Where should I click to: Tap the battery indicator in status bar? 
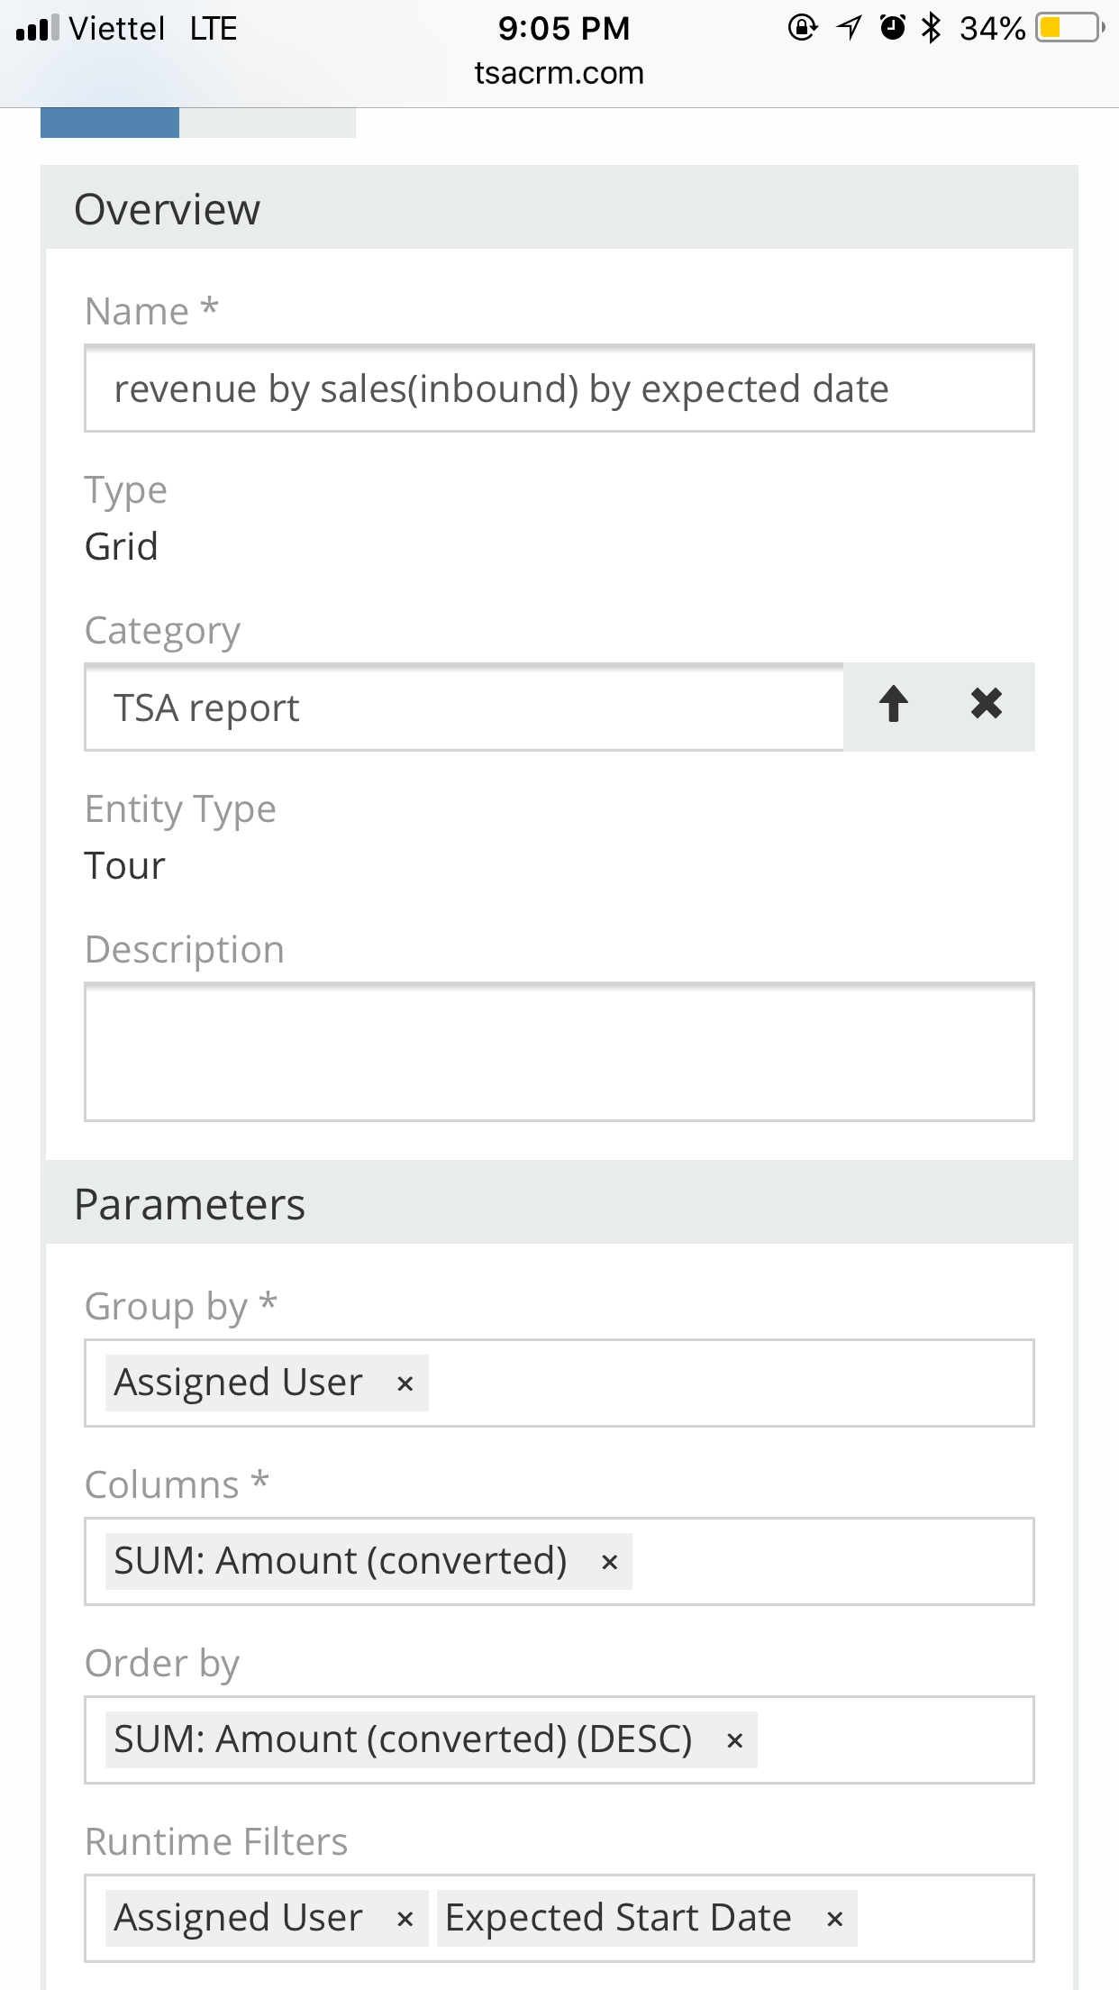(x=1069, y=29)
